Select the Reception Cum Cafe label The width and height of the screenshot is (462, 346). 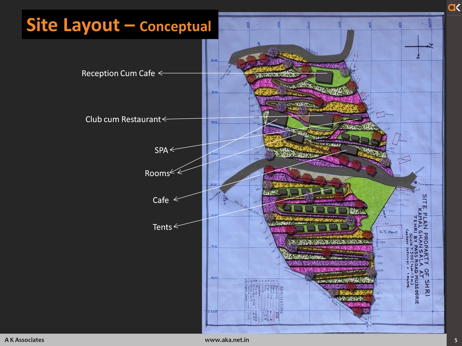(x=118, y=73)
